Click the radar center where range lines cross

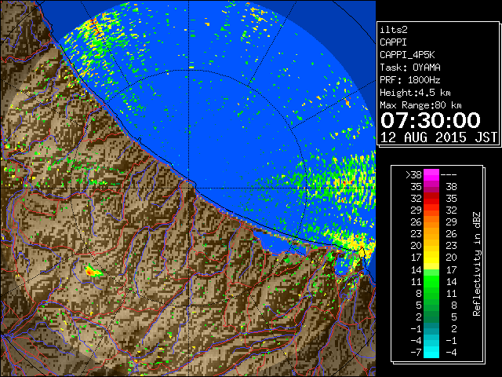tap(189, 188)
